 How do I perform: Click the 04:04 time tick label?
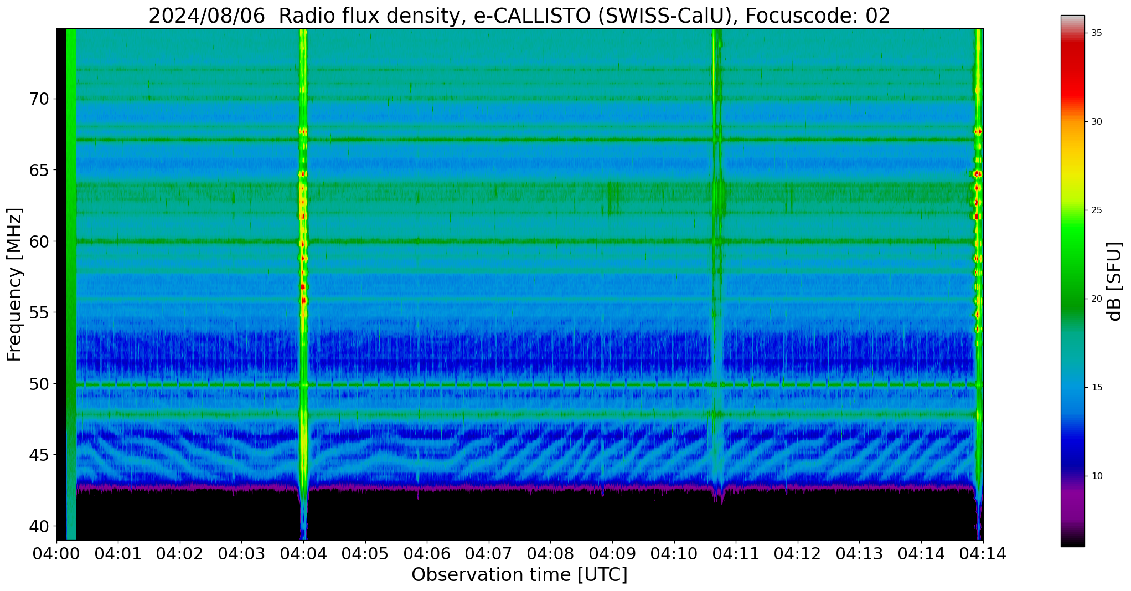(x=303, y=553)
